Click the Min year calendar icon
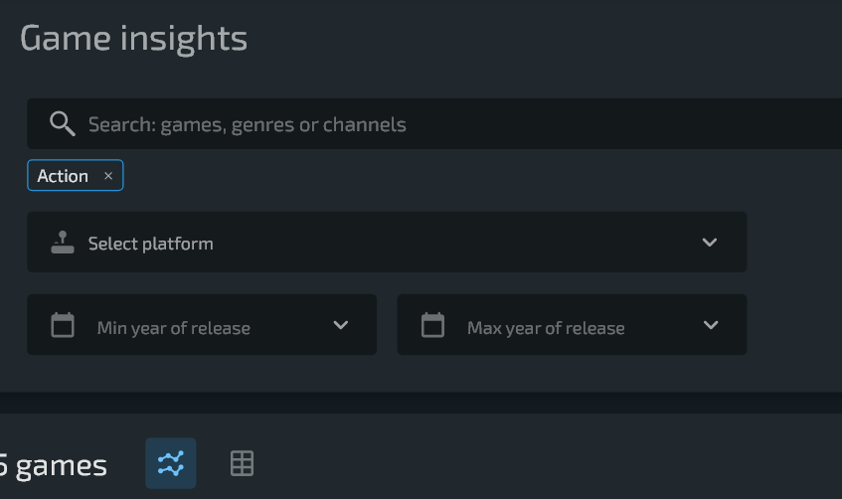This screenshot has height=499, width=842. pyautogui.click(x=63, y=325)
